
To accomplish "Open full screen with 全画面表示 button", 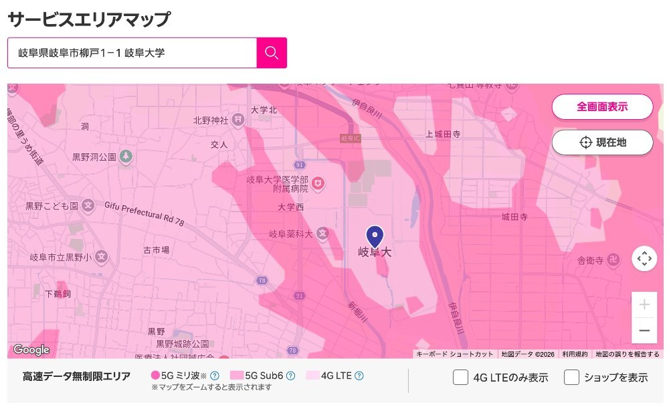I will 602,106.
